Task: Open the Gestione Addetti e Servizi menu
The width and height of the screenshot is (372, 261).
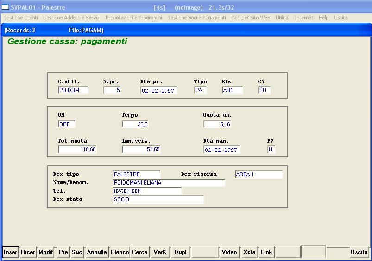Action: pos(72,18)
